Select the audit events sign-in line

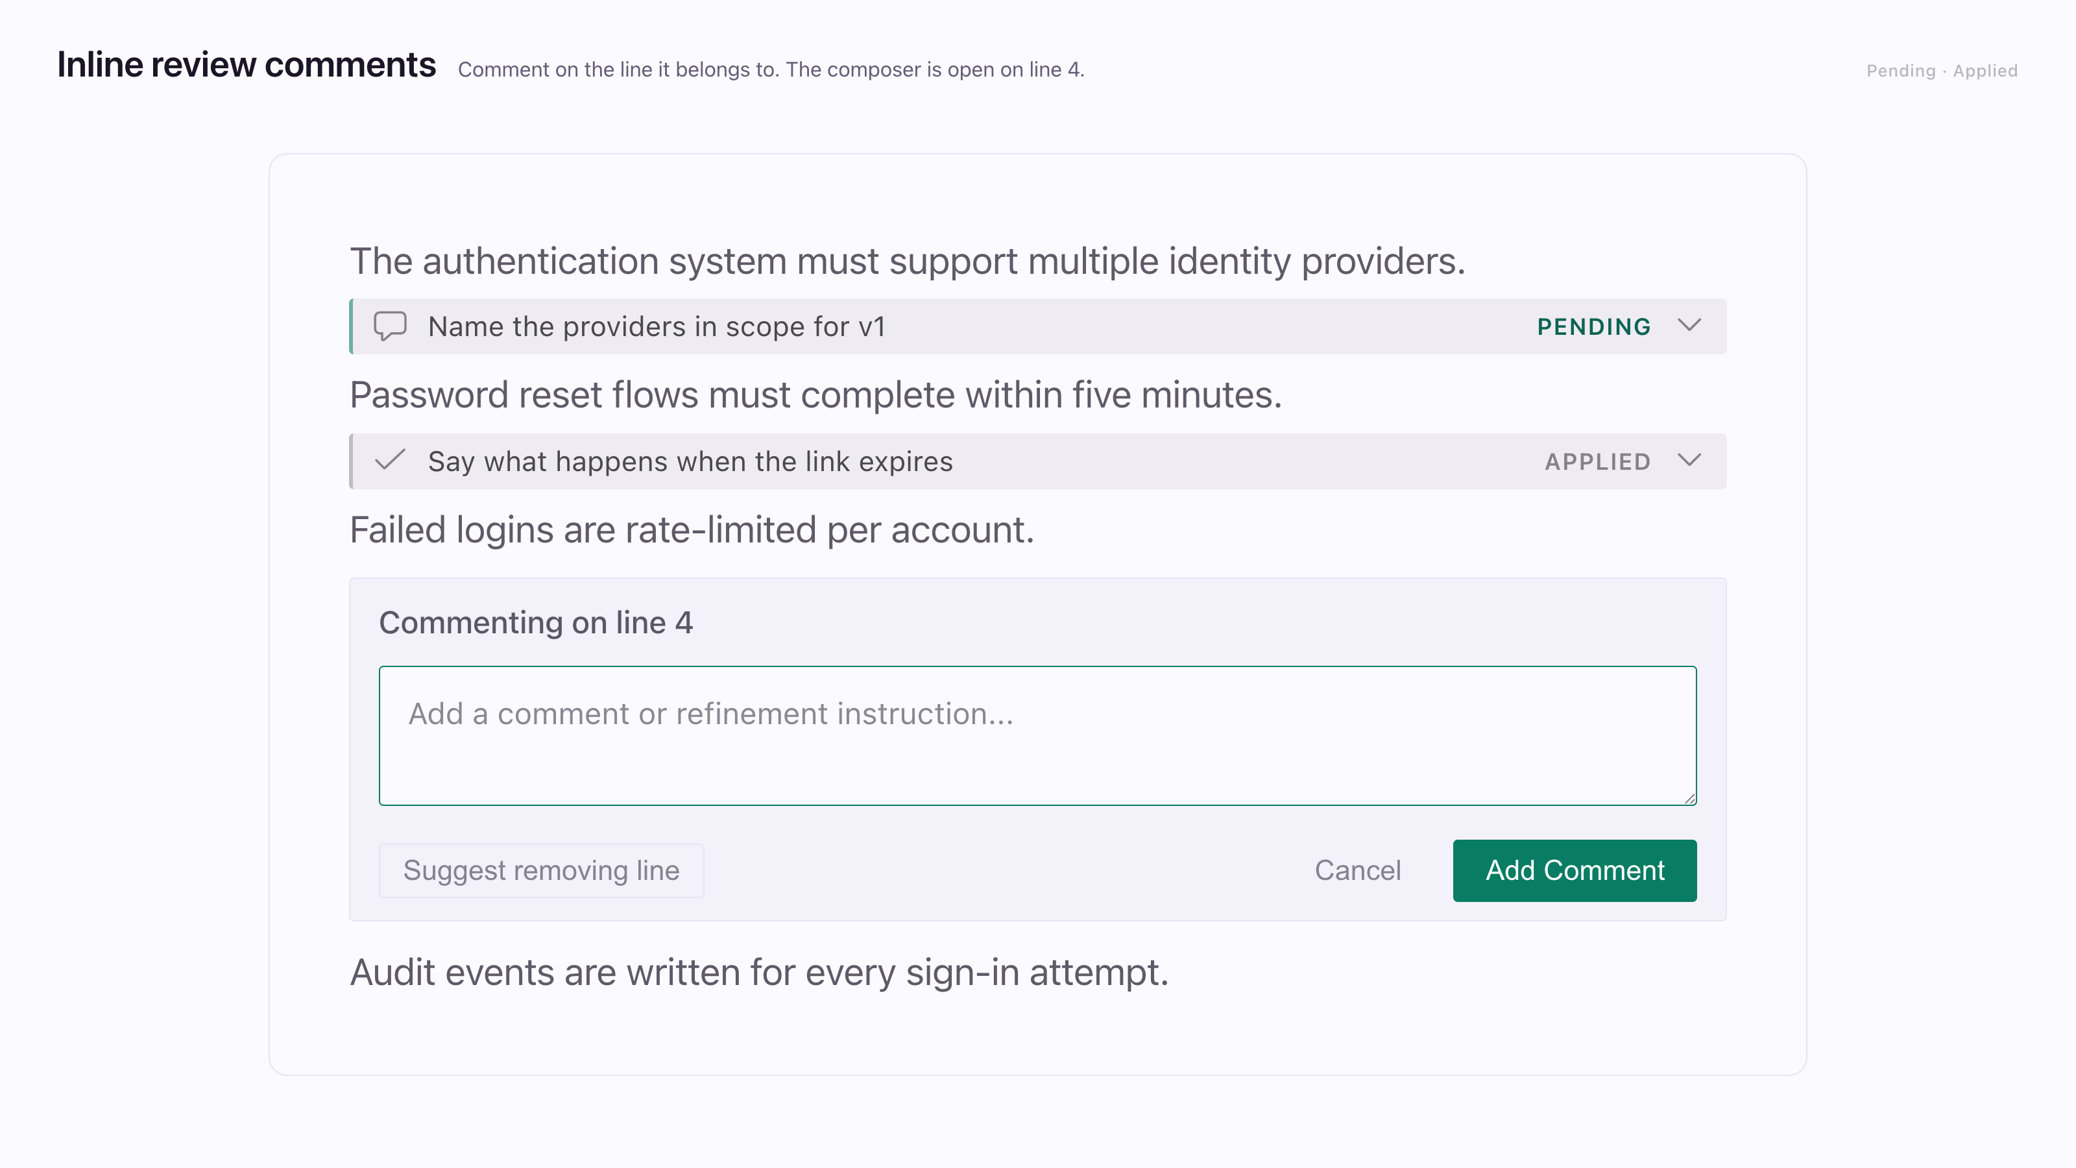pos(759,972)
